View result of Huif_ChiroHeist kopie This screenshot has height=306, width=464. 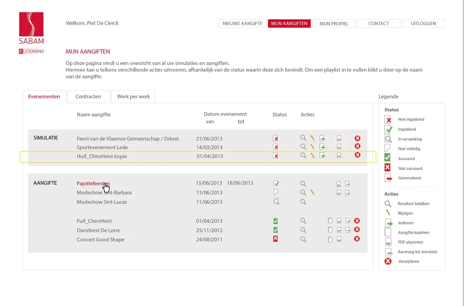(303, 156)
